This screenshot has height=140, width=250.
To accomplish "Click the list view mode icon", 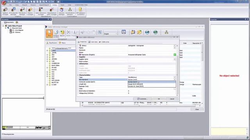I will (x=100, y=32).
